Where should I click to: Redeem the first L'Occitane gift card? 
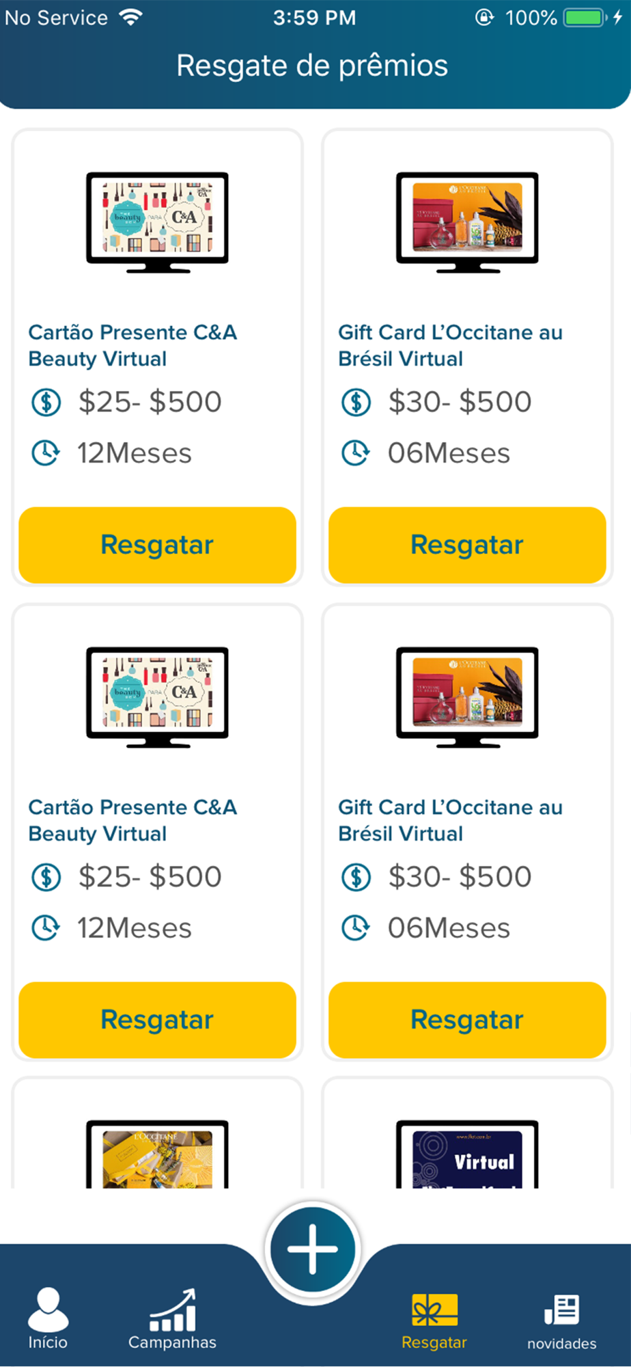(x=467, y=545)
